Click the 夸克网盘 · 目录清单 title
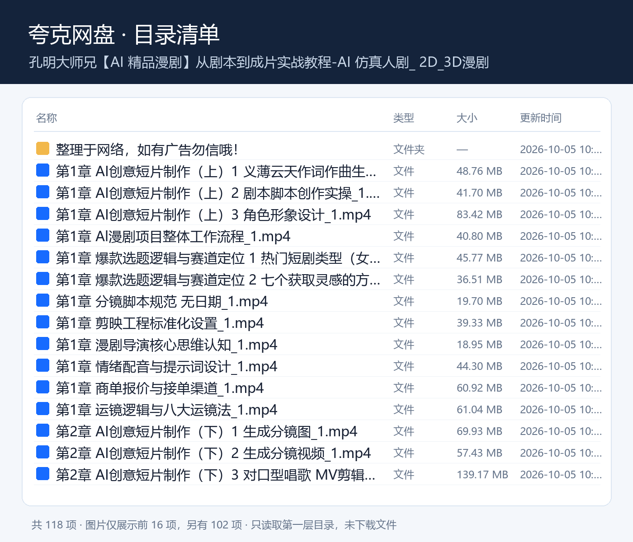 coord(124,35)
